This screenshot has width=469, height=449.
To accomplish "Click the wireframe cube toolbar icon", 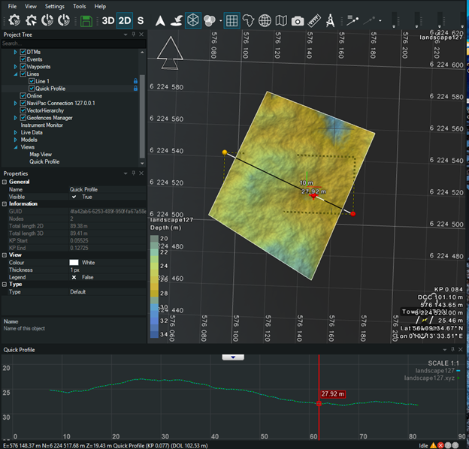I will tap(192, 21).
